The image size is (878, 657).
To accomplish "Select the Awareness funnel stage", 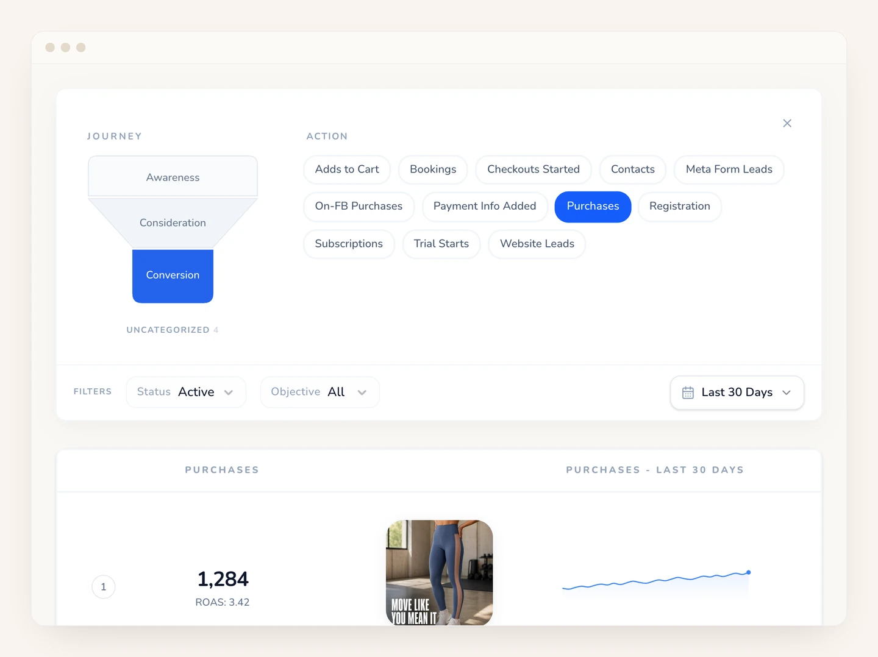I will point(173,177).
